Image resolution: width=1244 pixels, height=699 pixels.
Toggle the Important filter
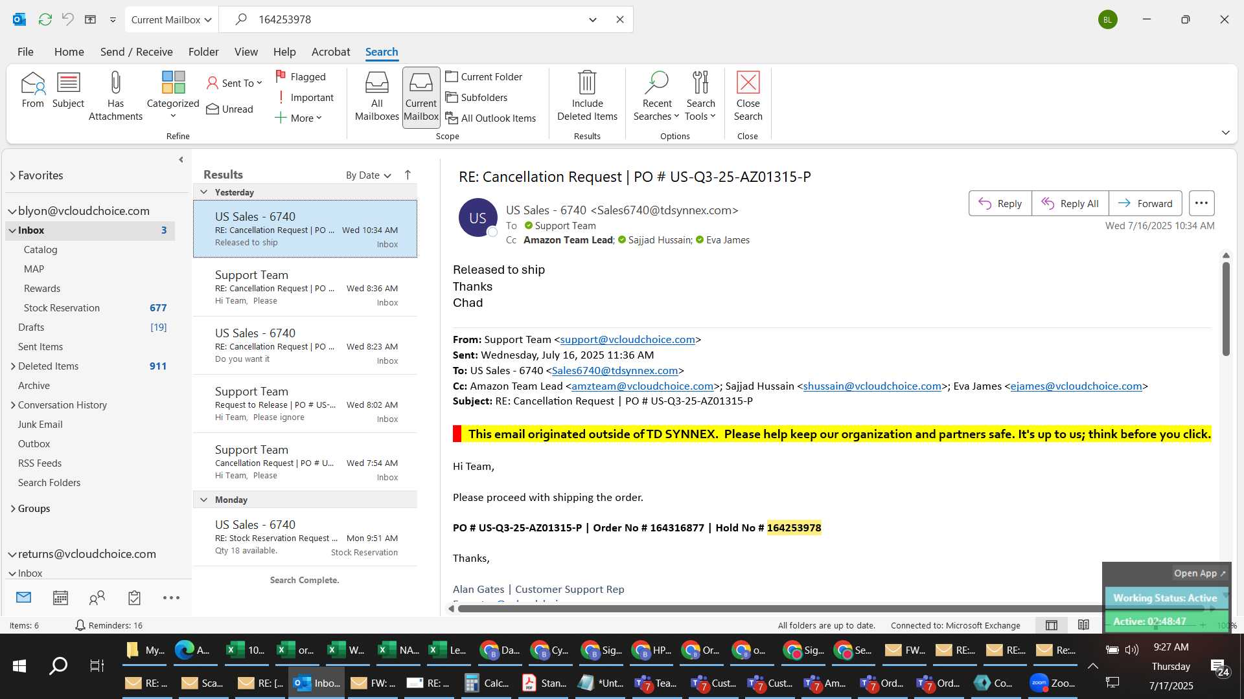[x=305, y=97]
